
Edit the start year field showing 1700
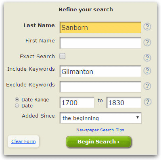pyautogui.click(x=77, y=103)
